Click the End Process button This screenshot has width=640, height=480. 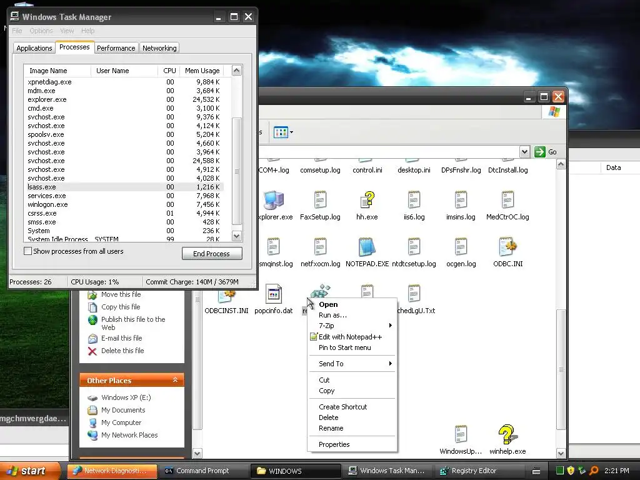212,254
